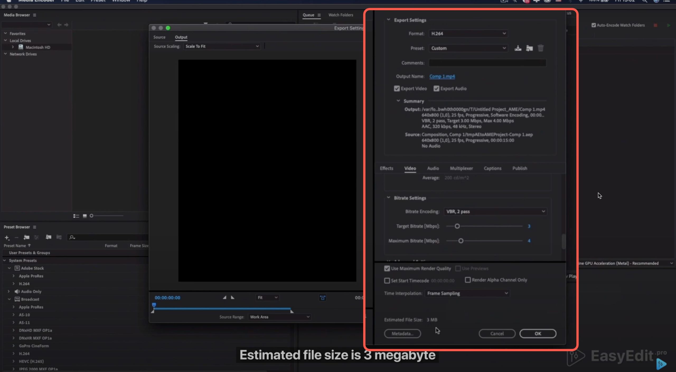This screenshot has height=372, width=676.
Task: Click the save preset icon
Action: (x=517, y=48)
